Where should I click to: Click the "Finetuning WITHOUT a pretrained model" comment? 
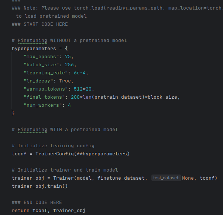pos(69,40)
